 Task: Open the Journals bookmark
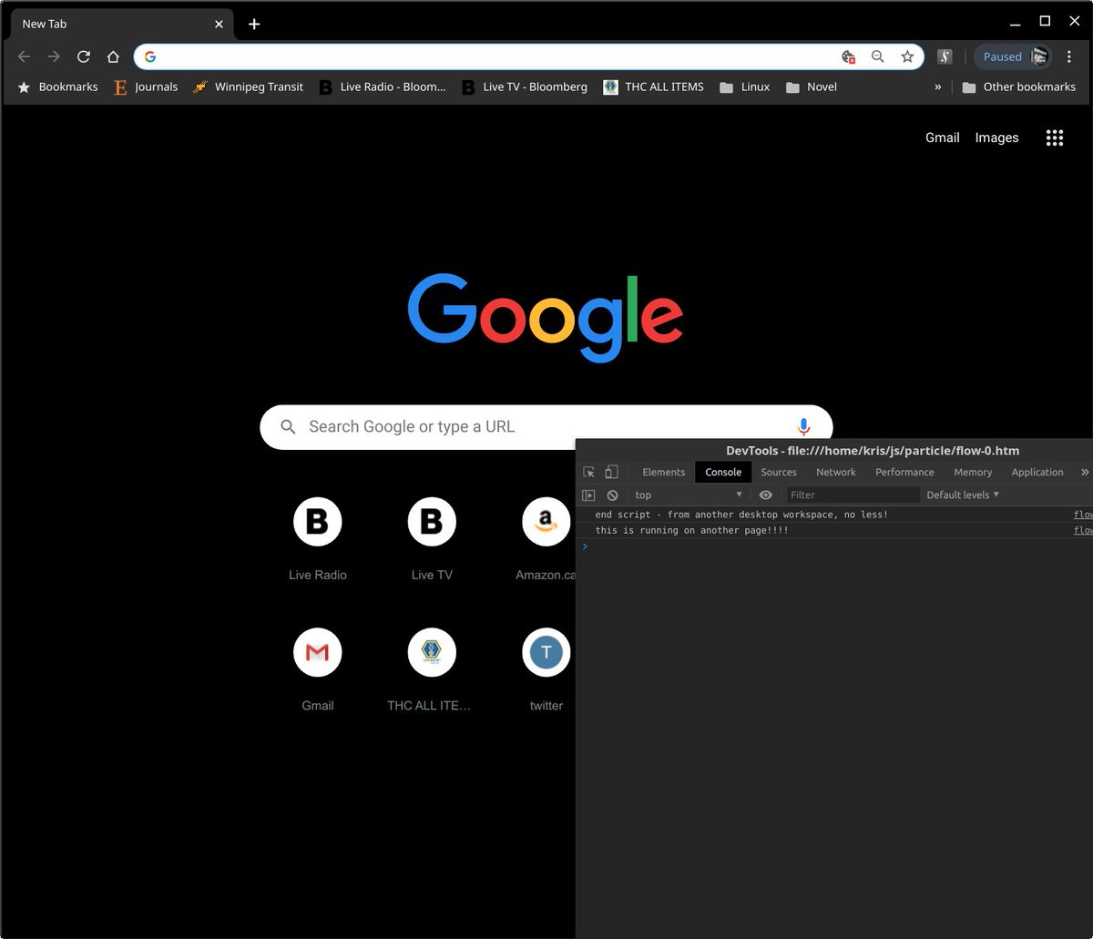pos(146,87)
